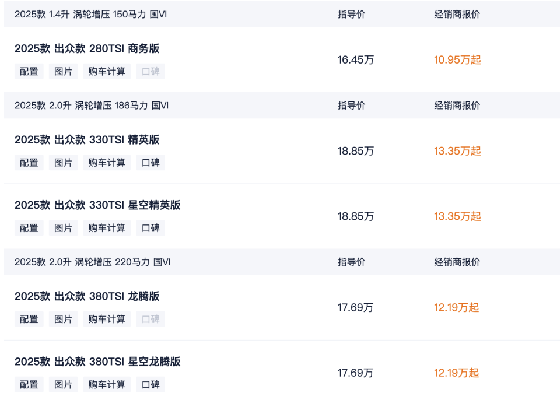The image size is (560, 393).
Task: Open 购车计算 for 380TSI 龙腾版
Action: click(x=107, y=319)
